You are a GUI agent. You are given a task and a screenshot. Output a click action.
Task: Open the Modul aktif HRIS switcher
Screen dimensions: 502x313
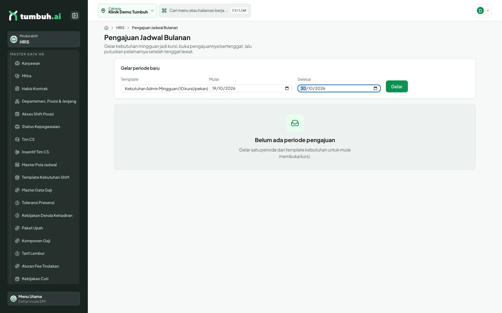pyautogui.click(x=44, y=39)
